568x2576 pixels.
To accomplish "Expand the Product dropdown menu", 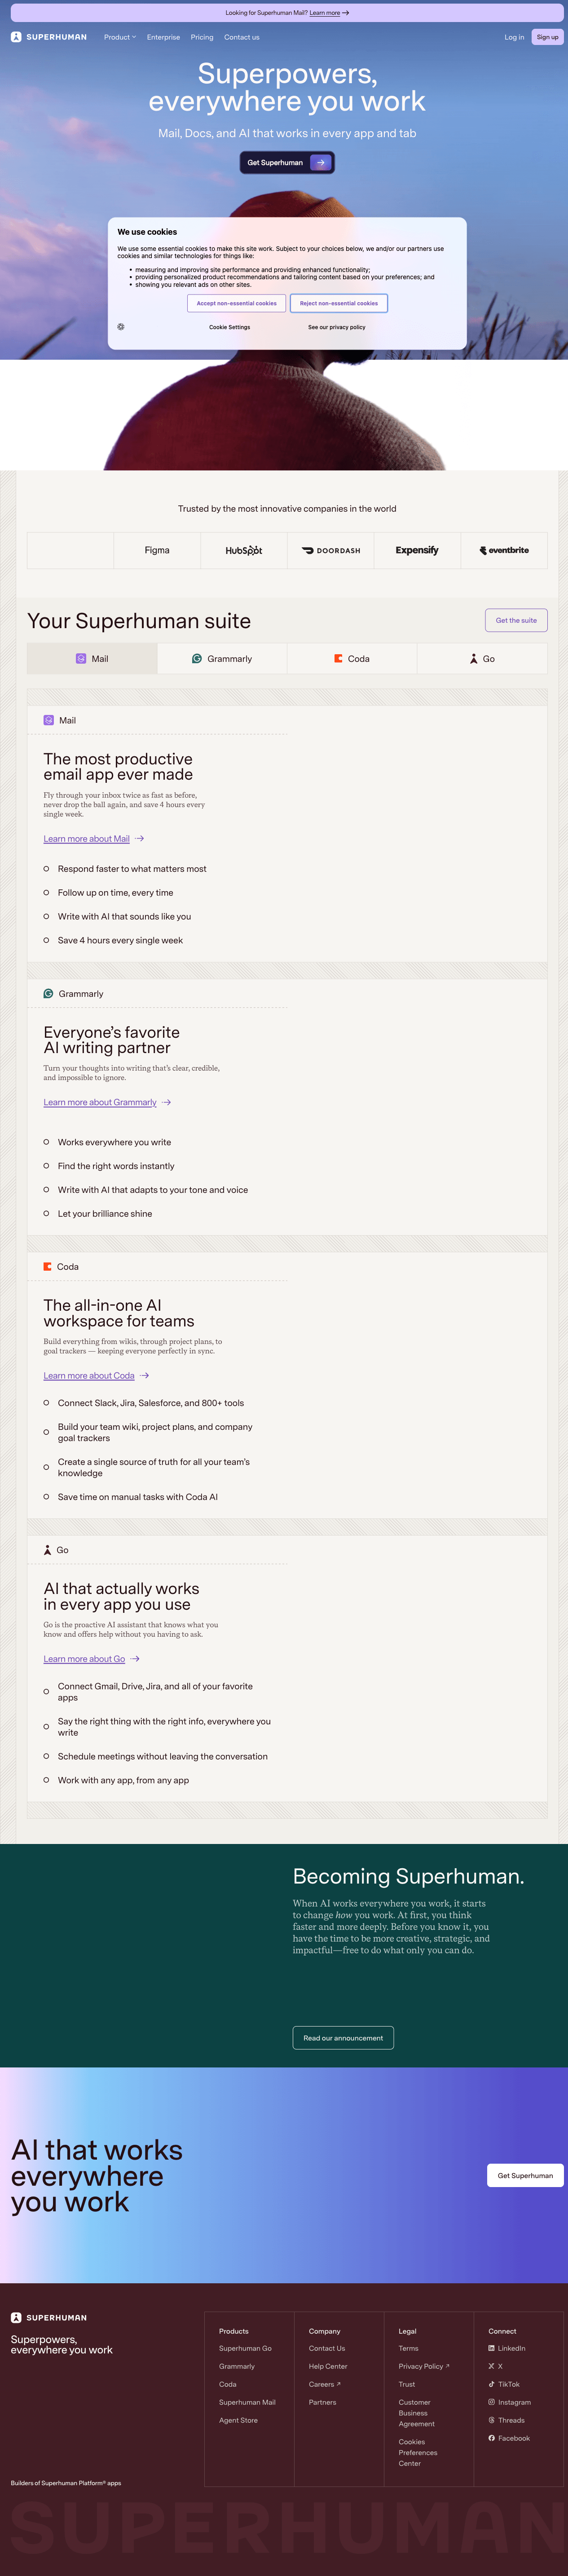I will coord(120,37).
